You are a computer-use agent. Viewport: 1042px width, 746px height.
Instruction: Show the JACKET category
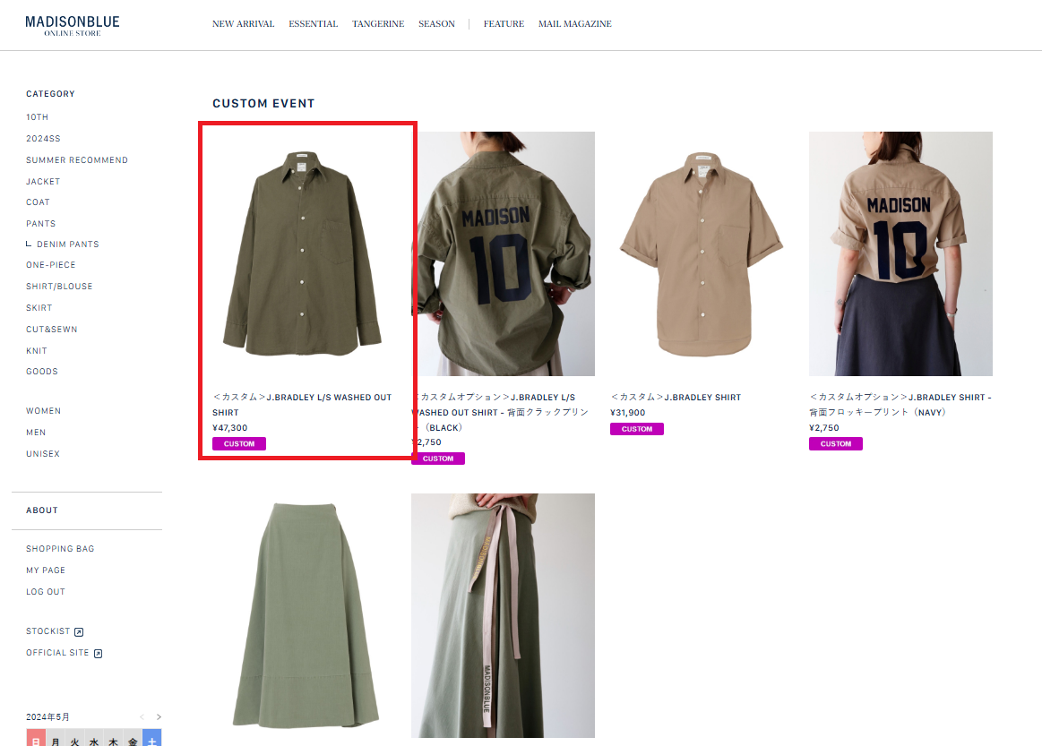[x=43, y=182]
